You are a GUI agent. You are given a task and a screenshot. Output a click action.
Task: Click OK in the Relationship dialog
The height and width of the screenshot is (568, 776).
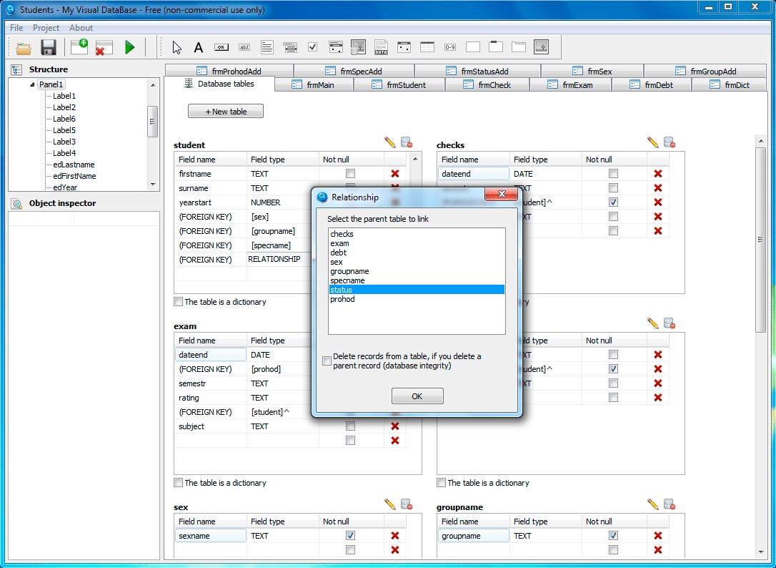(417, 396)
